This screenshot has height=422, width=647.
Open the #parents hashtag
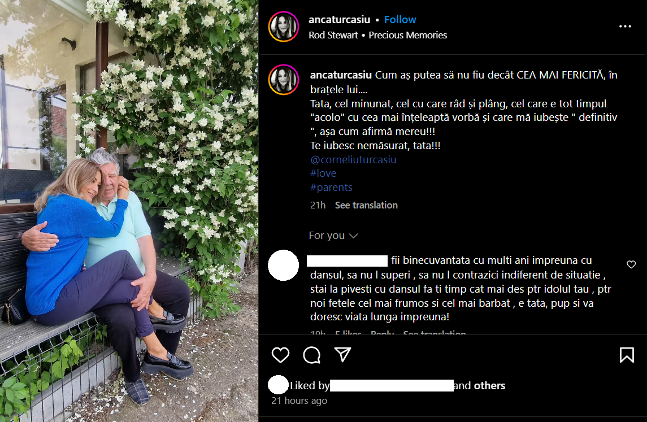click(x=331, y=188)
